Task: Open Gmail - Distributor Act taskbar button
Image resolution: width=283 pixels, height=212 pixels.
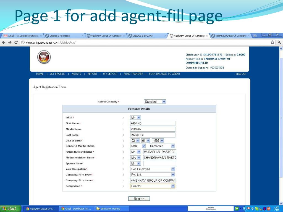Action: (x=77, y=209)
